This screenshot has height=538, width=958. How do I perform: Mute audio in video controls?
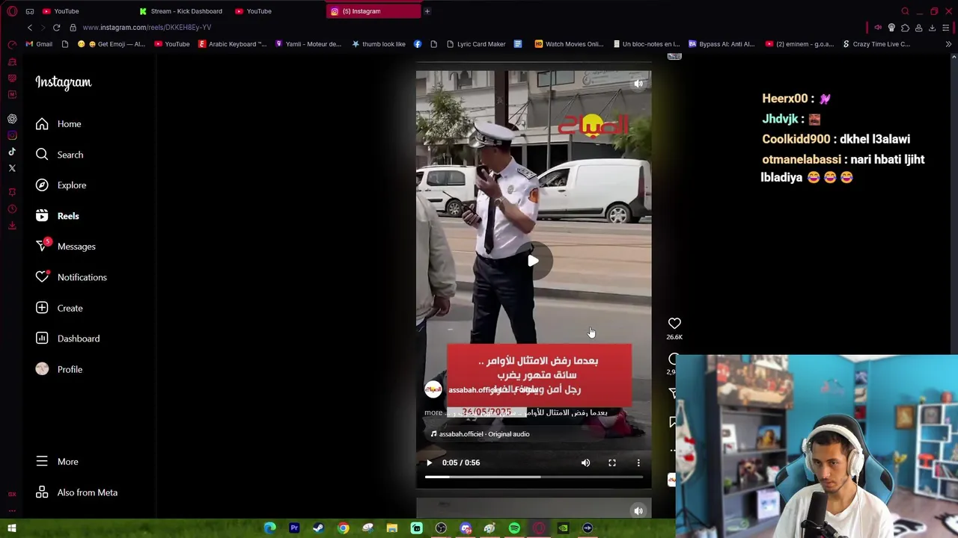pos(585,463)
